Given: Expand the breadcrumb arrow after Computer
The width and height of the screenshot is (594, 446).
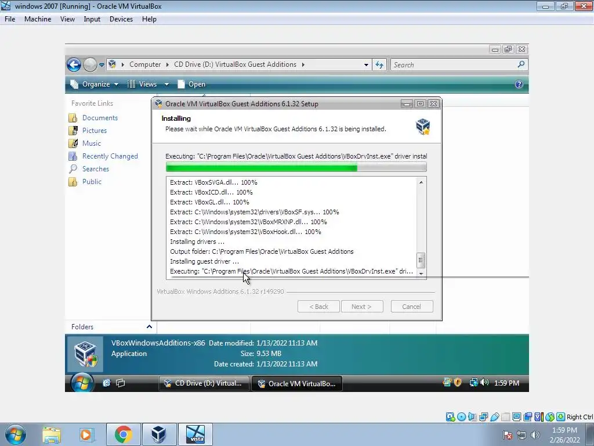Looking at the screenshot, I should (167, 64).
